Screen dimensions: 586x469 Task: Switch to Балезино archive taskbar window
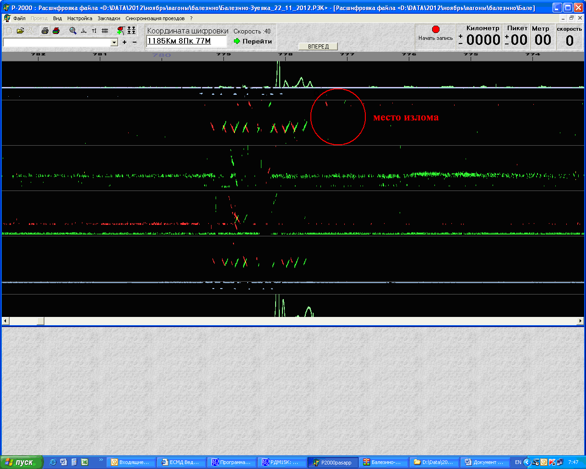383,462
